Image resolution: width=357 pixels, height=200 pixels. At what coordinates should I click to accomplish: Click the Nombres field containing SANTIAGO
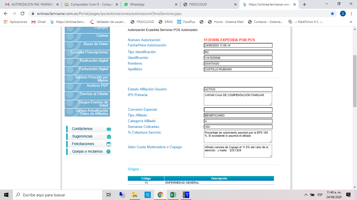238,64
